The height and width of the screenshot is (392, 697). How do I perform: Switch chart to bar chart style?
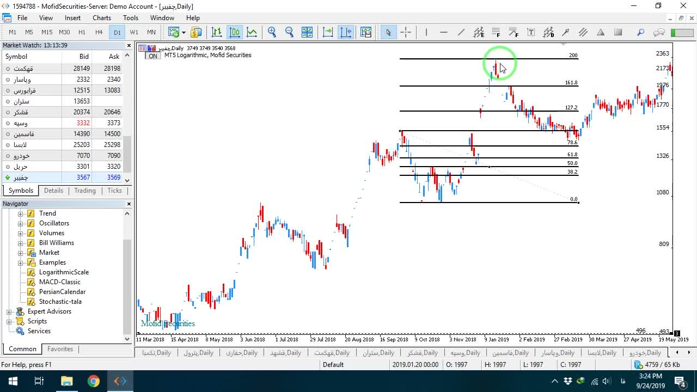(217, 32)
